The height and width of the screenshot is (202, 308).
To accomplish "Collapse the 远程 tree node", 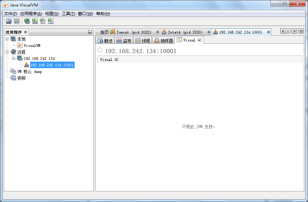I will (7, 52).
